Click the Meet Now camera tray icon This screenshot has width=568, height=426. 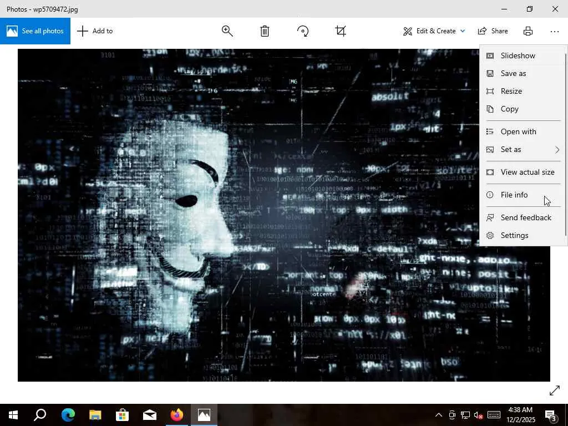pos(452,415)
